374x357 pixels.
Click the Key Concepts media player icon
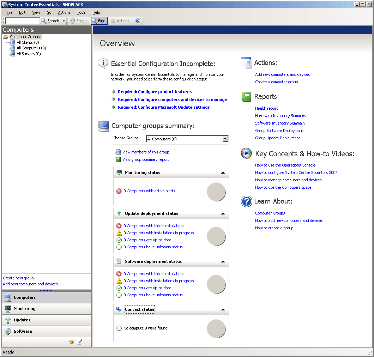(x=246, y=153)
